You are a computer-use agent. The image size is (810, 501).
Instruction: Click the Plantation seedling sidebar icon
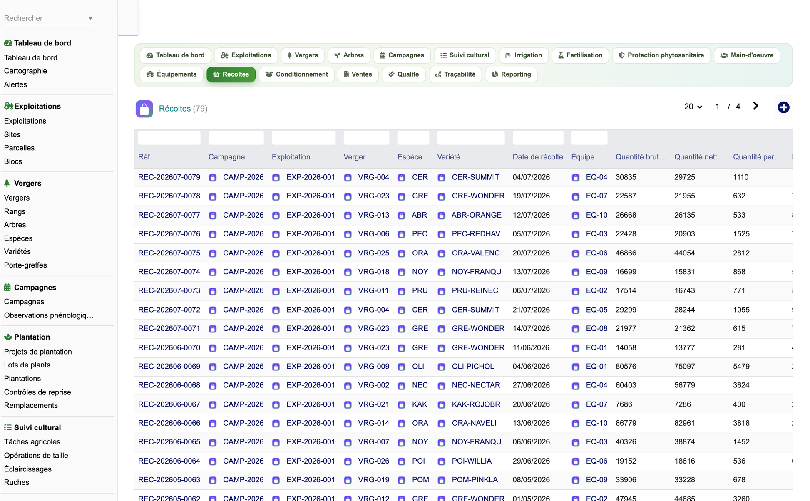tap(8, 337)
